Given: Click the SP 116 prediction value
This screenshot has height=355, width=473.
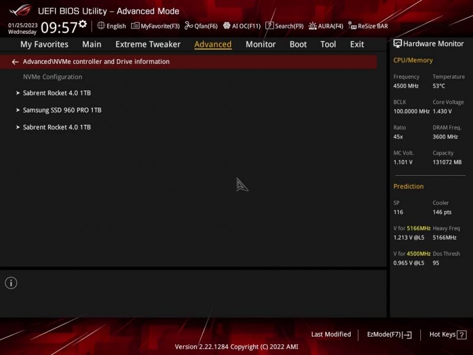Looking at the screenshot, I should 398,212.
